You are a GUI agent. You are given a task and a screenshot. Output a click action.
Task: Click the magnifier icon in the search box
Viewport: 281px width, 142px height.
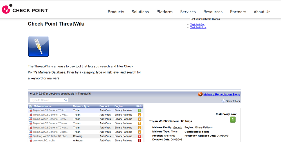coord(66,100)
